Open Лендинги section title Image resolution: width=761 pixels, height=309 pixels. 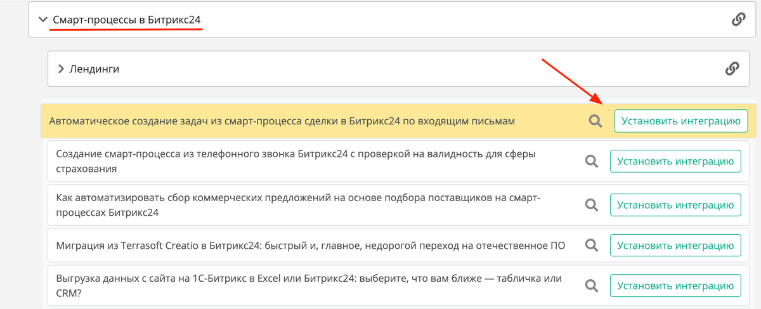point(94,69)
